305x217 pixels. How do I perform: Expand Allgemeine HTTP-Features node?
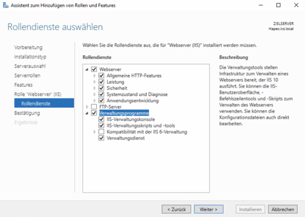coord(95,75)
